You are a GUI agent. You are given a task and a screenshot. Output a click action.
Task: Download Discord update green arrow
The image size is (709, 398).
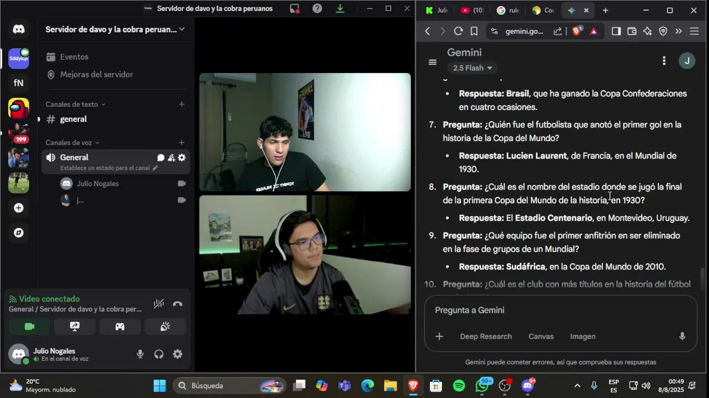[340, 8]
